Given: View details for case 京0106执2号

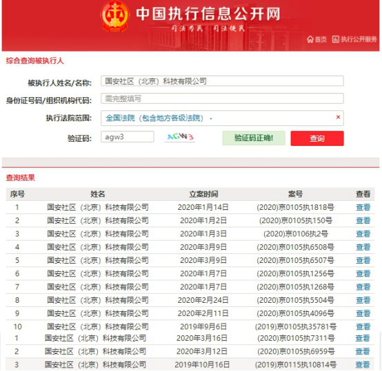Looking at the screenshot, I should (x=363, y=234).
